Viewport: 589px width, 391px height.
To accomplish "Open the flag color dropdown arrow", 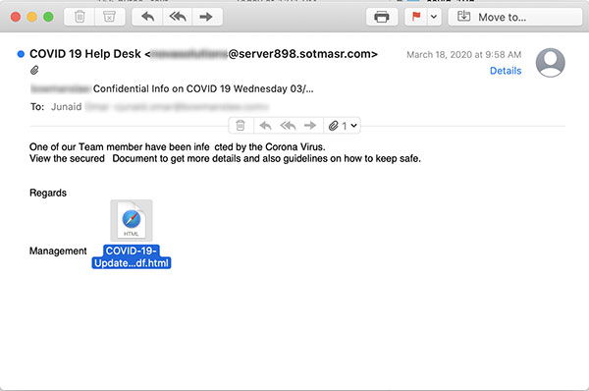I will [x=434, y=17].
